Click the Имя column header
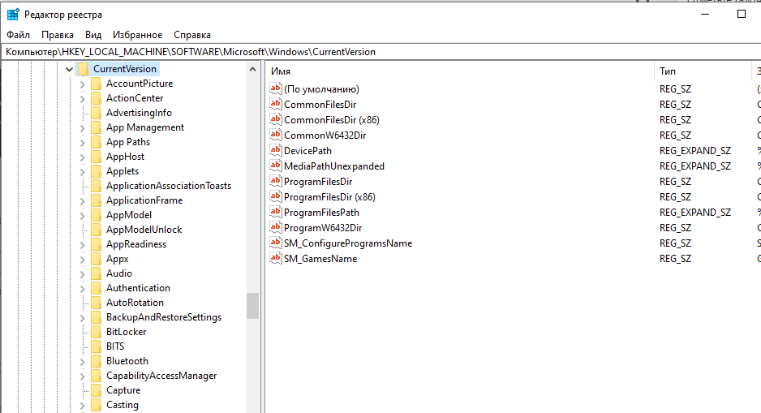Image resolution: width=761 pixels, height=413 pixels. tap(460, 71)
